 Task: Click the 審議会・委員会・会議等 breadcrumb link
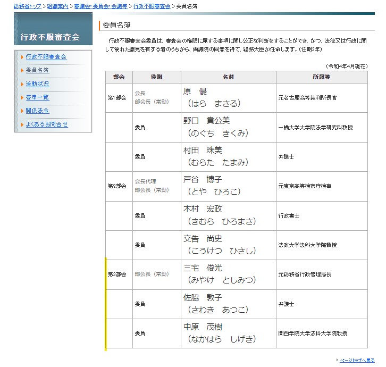[101, 6]
